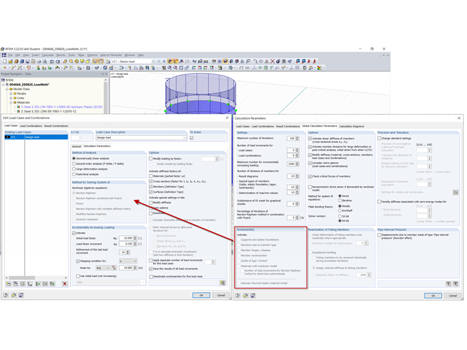This screenshot has width=467, height=350.
Task: Select Postcritical analysis radio button
Action: pyautogui.click(x=74, y=174)
